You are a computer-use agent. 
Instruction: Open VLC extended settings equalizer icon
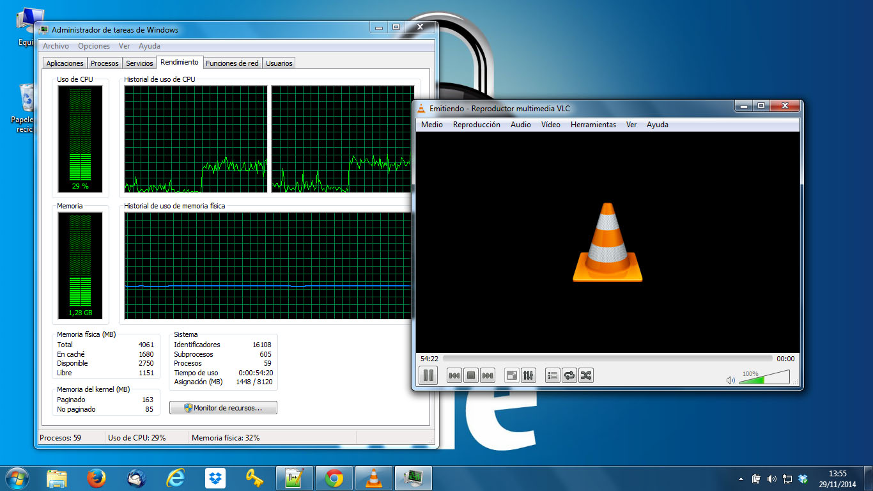pos(528,375)
